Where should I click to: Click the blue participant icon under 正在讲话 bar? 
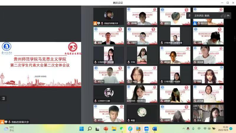pyautogui.click(x=195, y=23)
